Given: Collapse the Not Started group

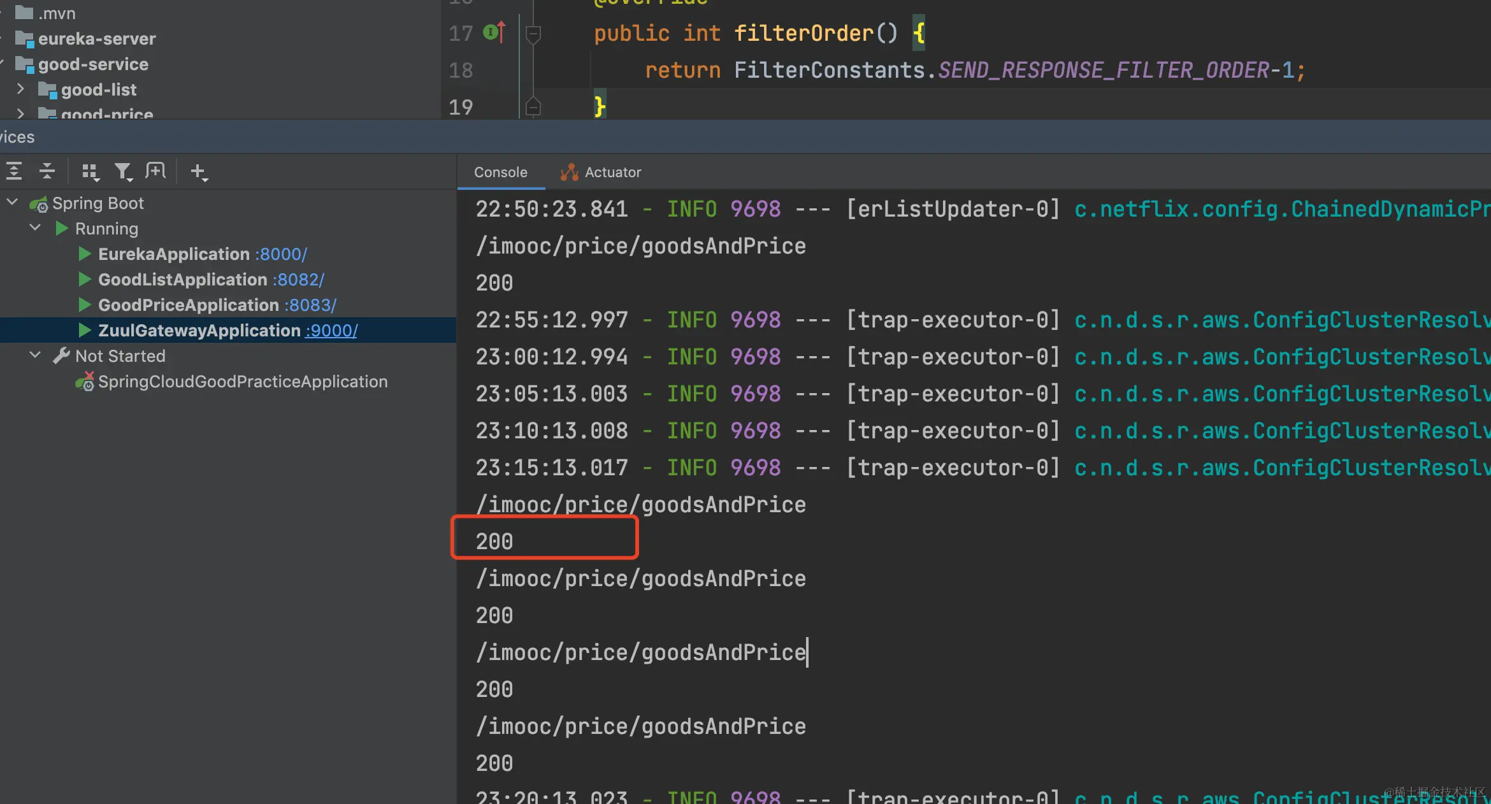Looking at the screenshot, I should (x=35, y=355).
